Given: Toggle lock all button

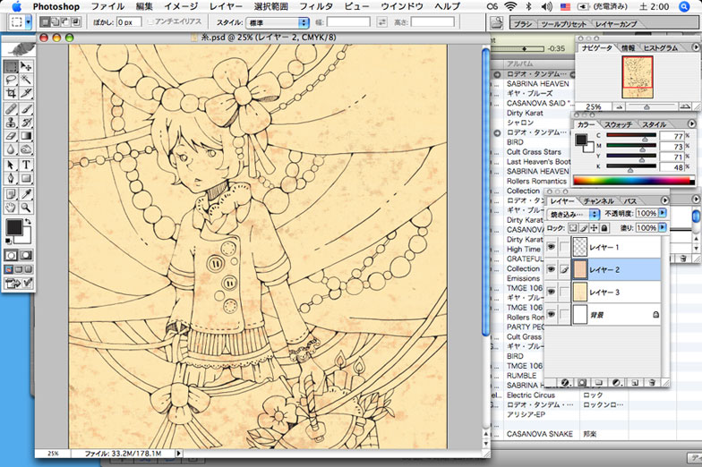Looking at the screenshot, I should 604,228.
